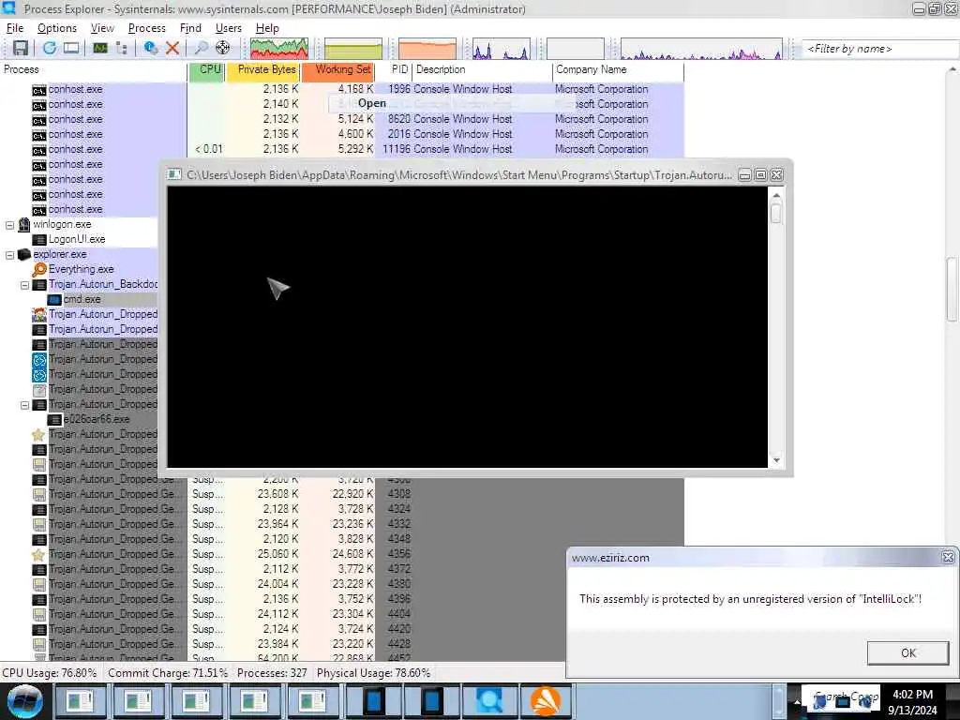Viewport: 960px width, 720px height.
Task: Sort by the Working Set column header
Action: pos(337,69)
